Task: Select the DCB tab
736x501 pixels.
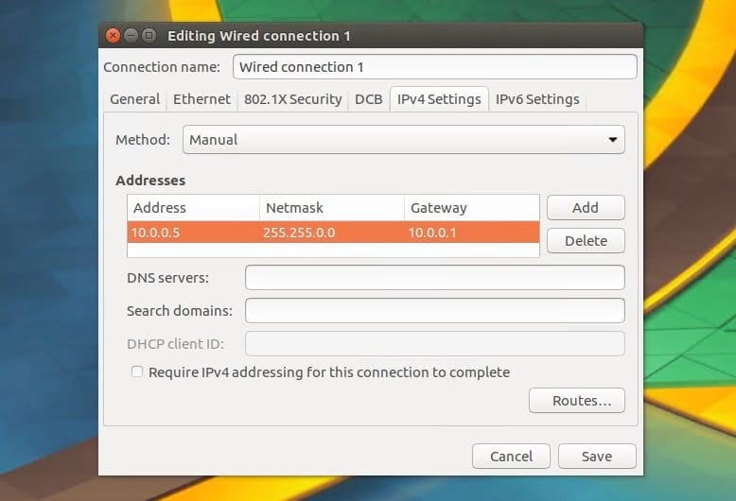Action: (x=368, y=99)
